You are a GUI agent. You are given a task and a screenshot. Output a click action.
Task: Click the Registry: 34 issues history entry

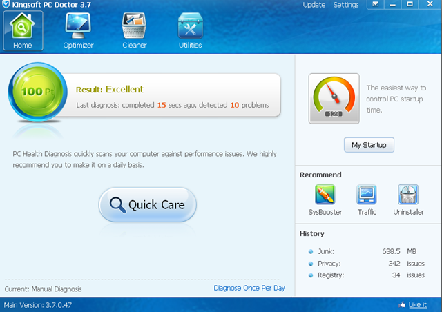(x=367, y=275)
